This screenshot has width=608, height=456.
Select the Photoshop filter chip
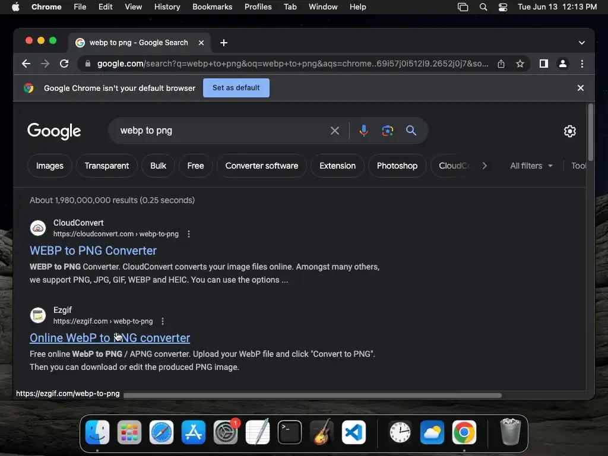click(x=397, y=166)
